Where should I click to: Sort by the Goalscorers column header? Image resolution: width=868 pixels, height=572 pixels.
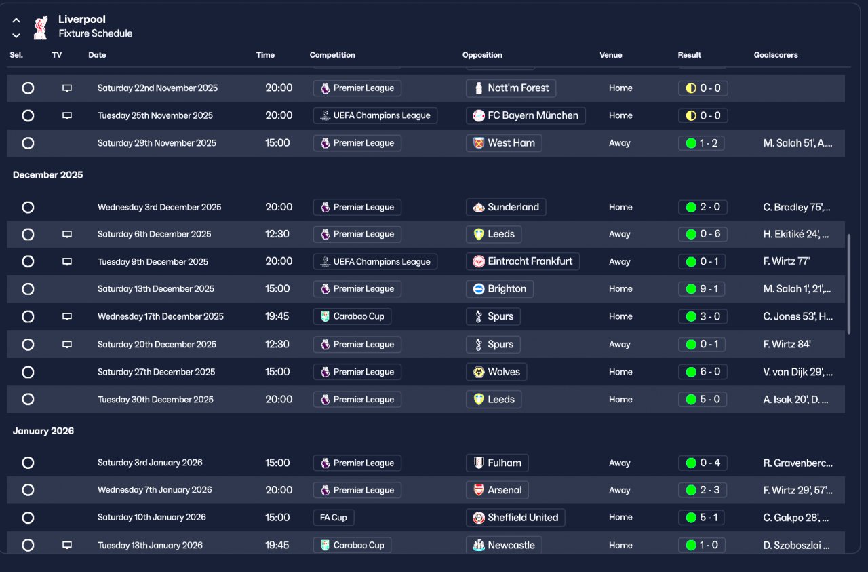click(776, 55)
